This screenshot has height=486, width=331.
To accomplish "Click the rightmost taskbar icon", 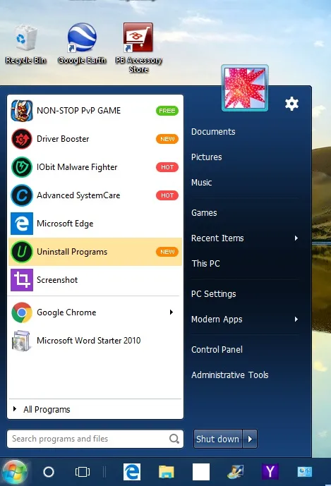I will click(x=305, y=472).
